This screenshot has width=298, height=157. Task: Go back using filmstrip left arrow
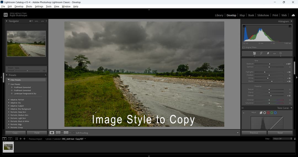pyautogui.click(x=20, y=139)
